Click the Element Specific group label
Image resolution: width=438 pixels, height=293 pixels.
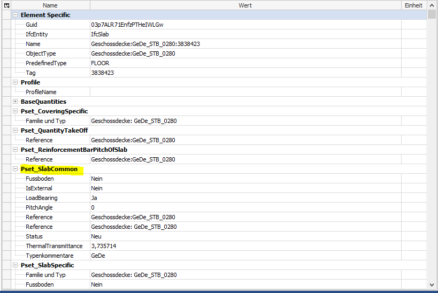(x=45, y=15)
